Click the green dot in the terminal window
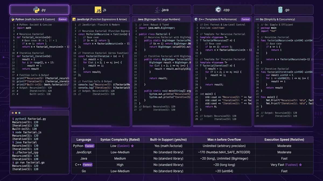323x181 pixels. (19, 113)
